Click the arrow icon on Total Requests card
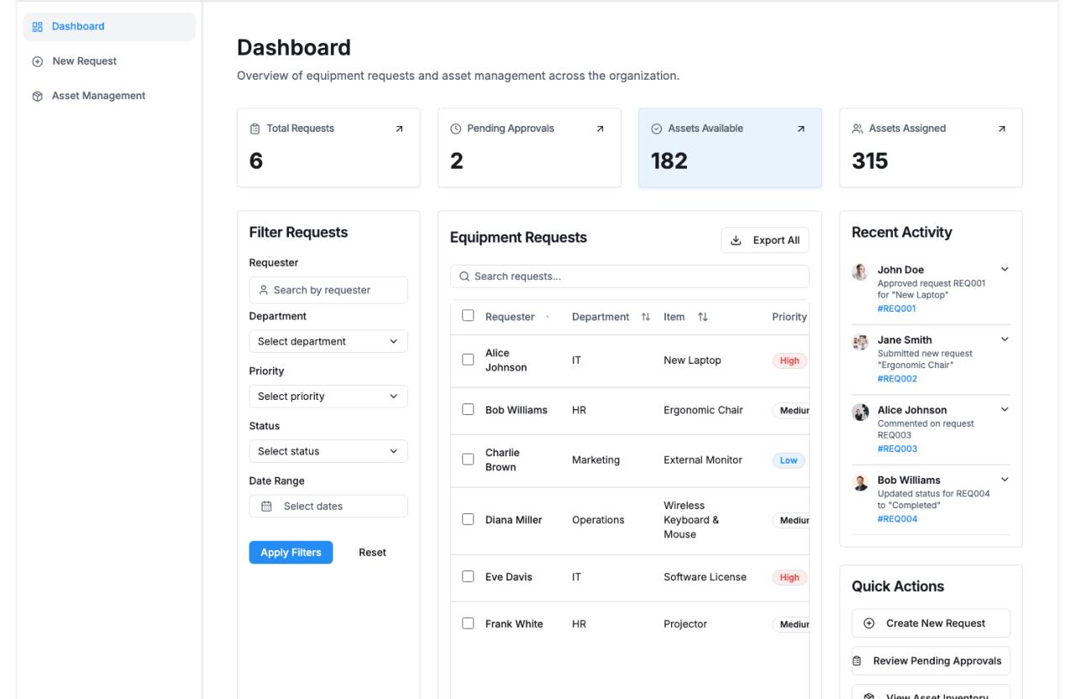 399,129
